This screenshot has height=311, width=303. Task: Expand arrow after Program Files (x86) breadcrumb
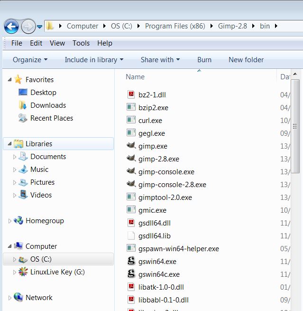[211, 26]
